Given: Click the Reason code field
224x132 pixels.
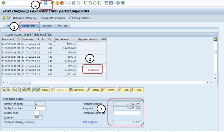Looking at the screenshot, I should click(x=37, y=113).
